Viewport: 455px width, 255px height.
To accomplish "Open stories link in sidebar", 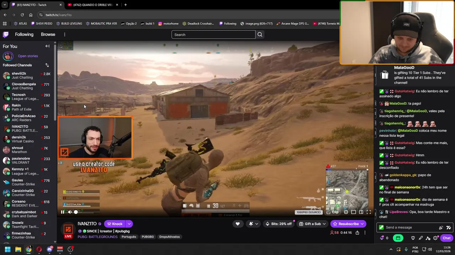I will [28, 56].
